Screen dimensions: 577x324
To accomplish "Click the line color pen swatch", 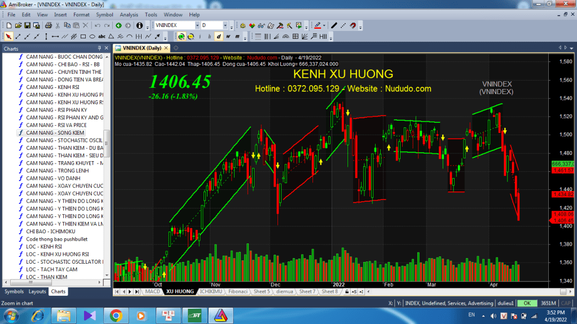I will pos(317,25).
